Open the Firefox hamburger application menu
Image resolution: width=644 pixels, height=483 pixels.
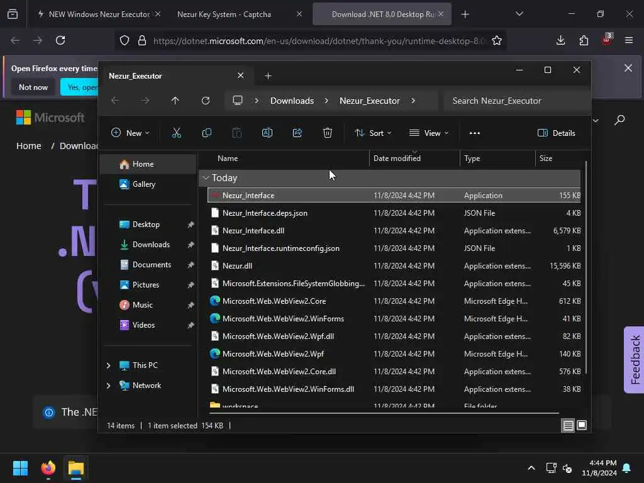coord(629,40)
